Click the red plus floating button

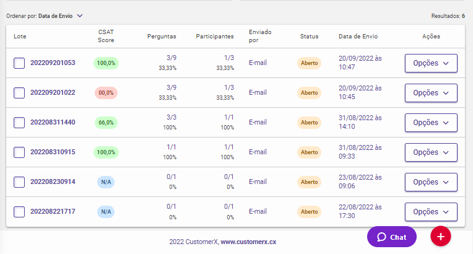440,237
